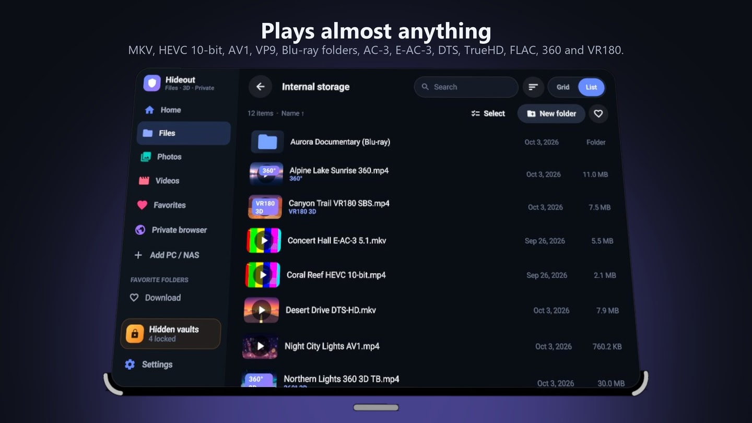
Task: Click the Home house icon in sidebar
Action: tap(149, 110)
